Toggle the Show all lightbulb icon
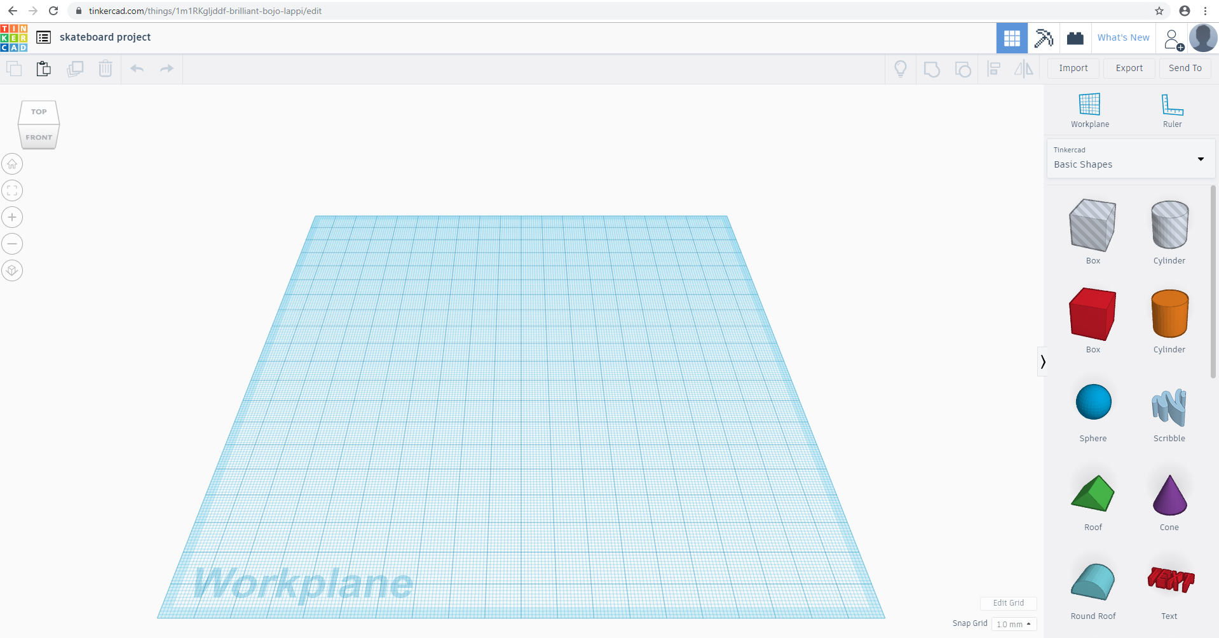 tap(901, 69)
